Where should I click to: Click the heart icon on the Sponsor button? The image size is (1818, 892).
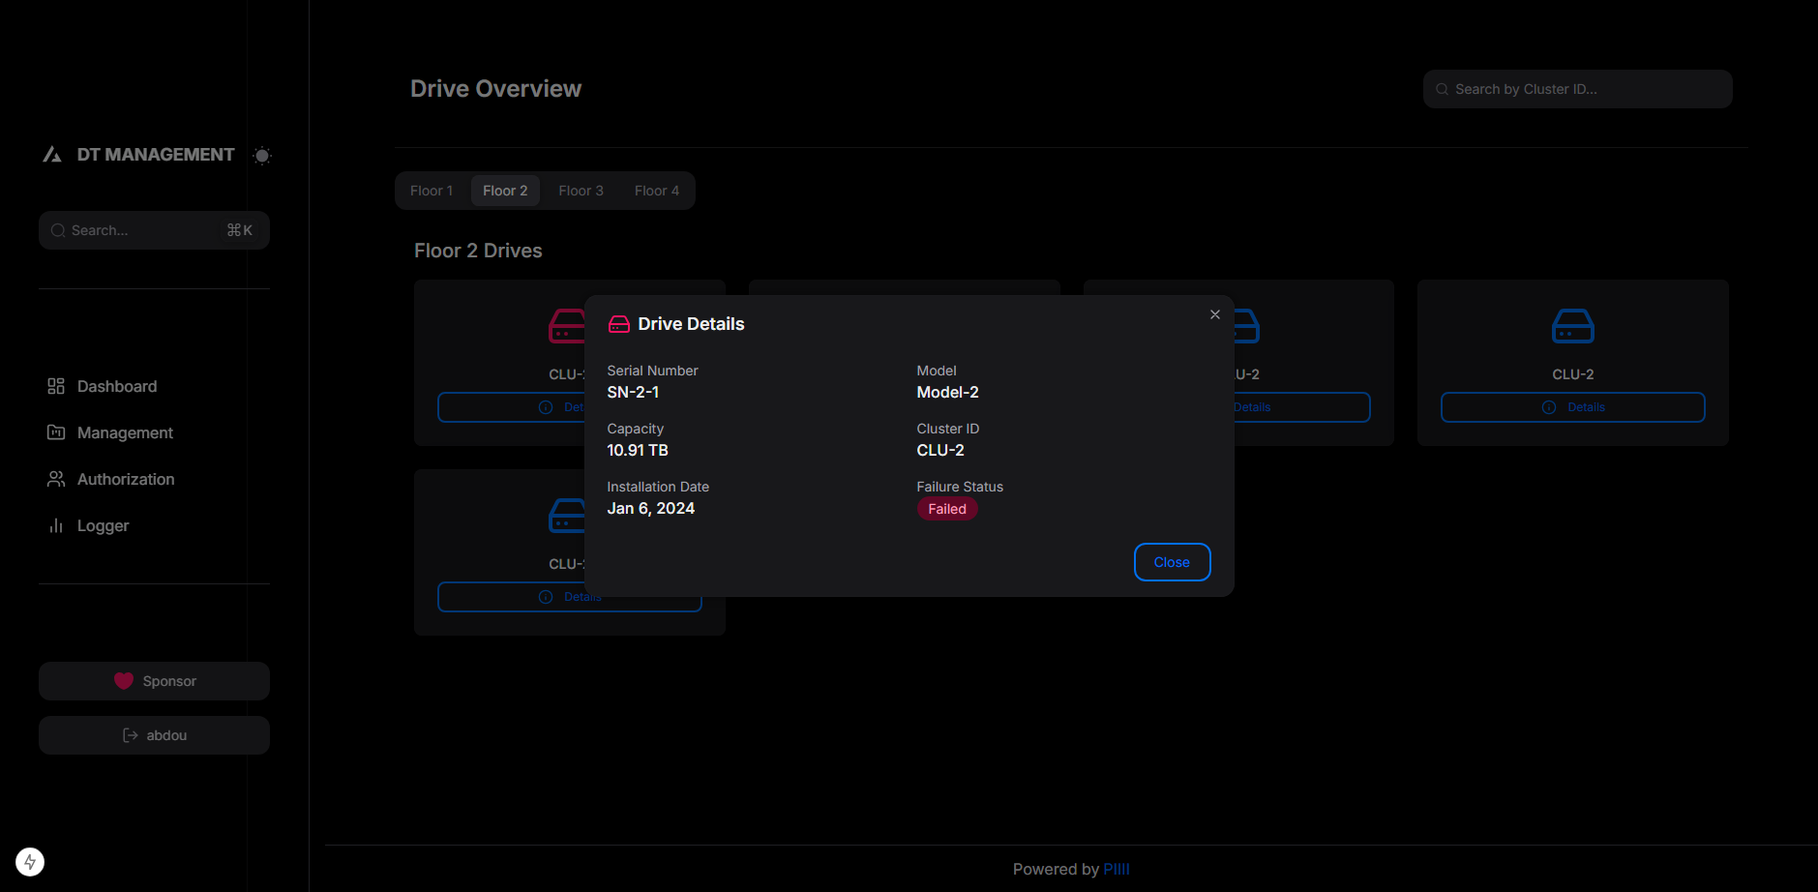pos(124,680)
